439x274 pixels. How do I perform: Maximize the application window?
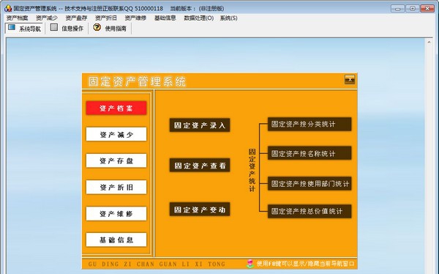click(413, 8)
